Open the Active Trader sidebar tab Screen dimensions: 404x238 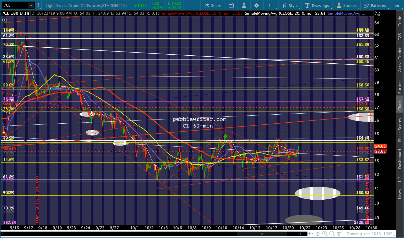pyautogui.click(x=400, y=59)
